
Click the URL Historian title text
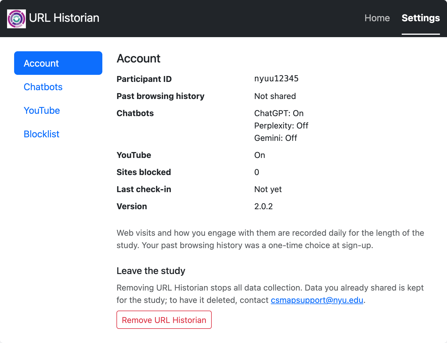pyautogui.click(x=64, y=18)
